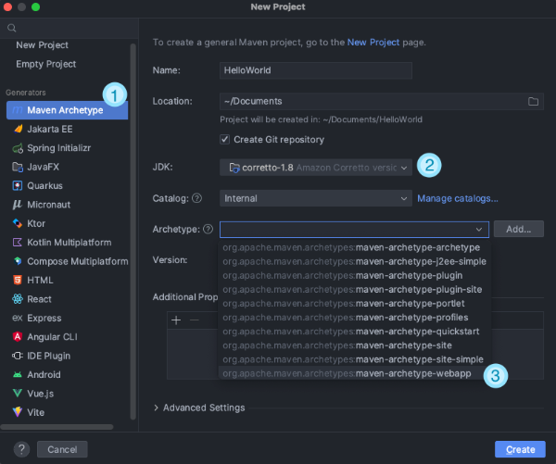The height and width of the screenshot is (464, 556).
Task: Choose maven-archetype-site entry
Action: pos(355,345)
